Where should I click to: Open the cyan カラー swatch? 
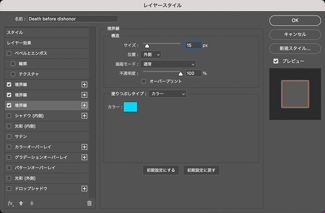[x=130, y=107]
